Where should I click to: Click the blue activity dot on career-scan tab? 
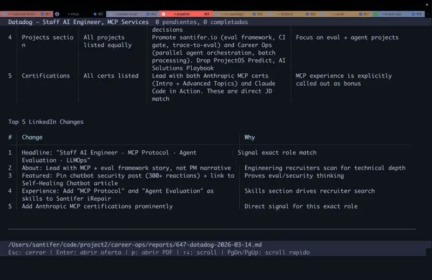pyautogui.click(x=148, y=14)
